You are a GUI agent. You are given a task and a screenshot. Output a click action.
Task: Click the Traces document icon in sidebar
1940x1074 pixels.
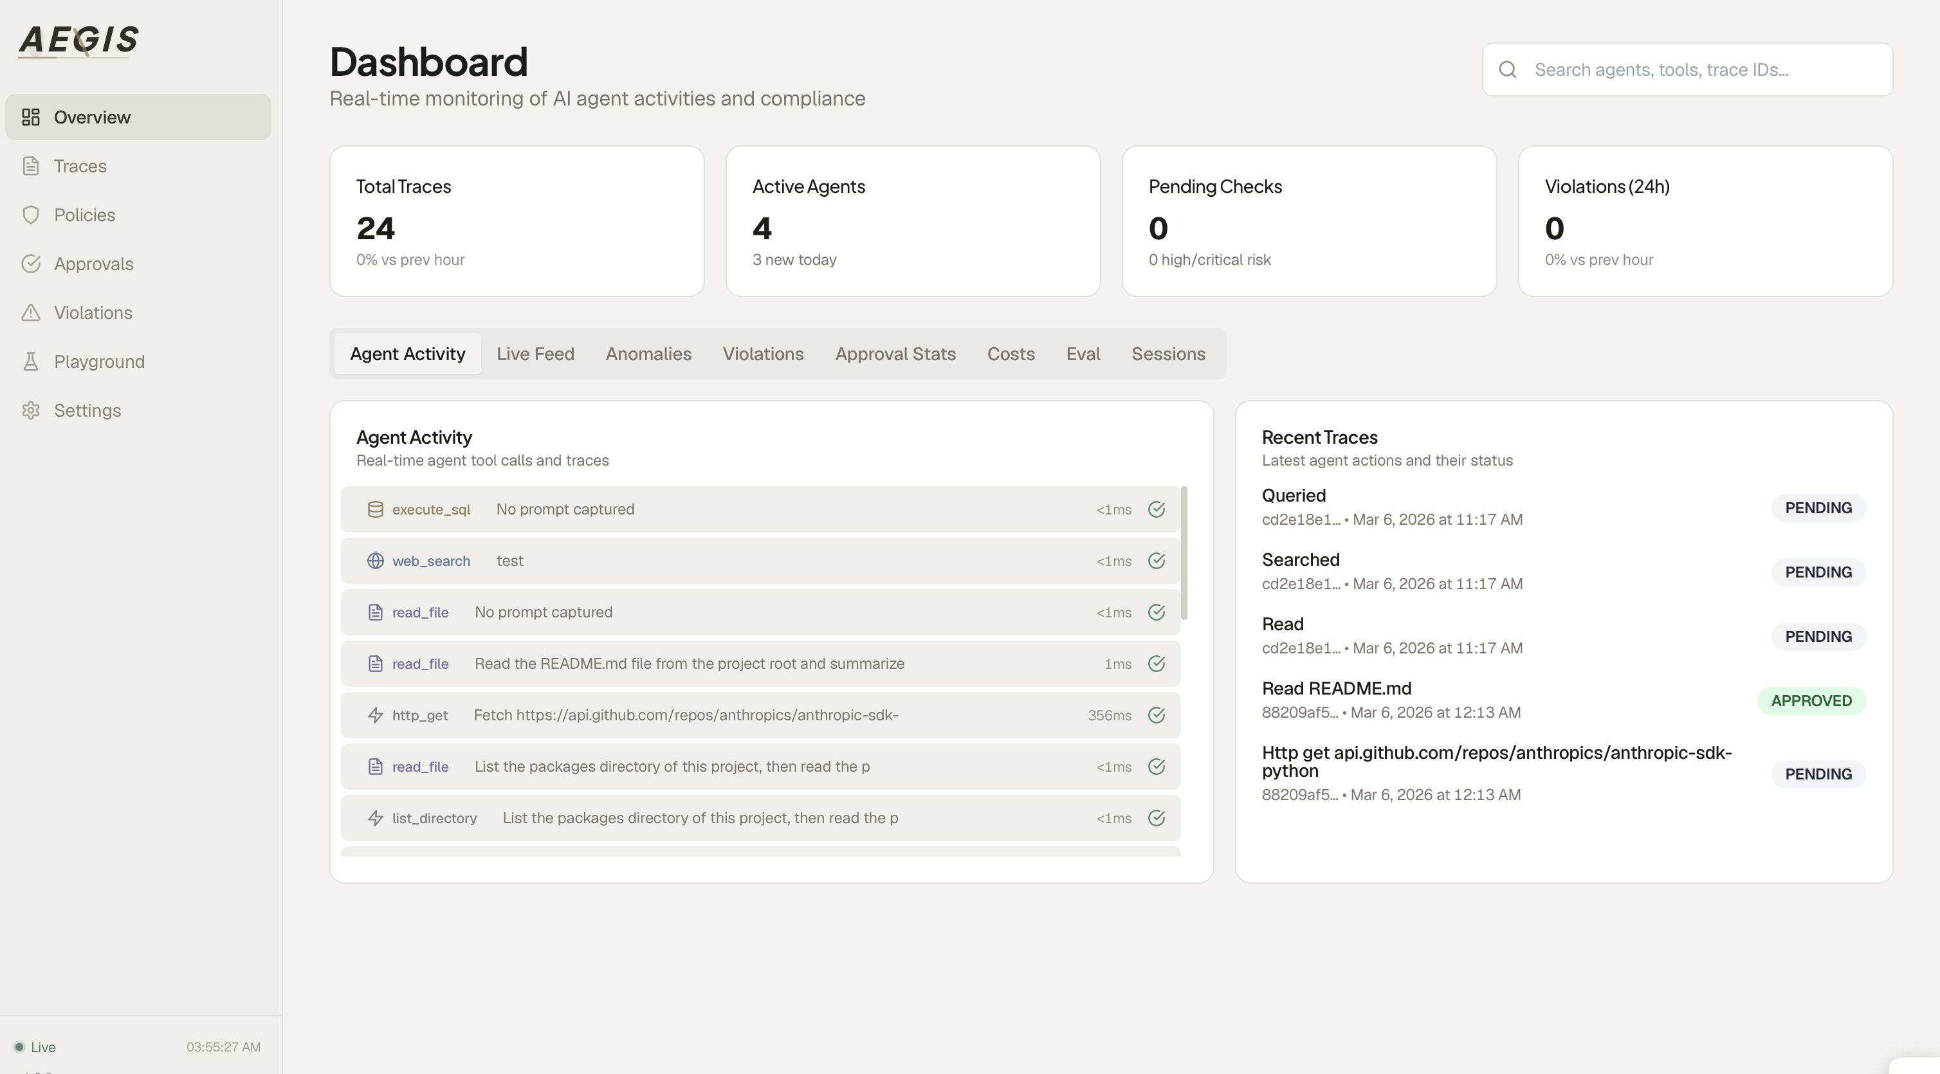tap(31, 167)
